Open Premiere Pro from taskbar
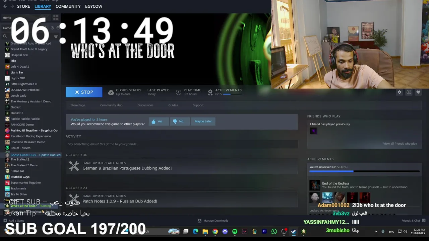Image resolution: width=429 pixels, height=241 pixels. [264, 231]
